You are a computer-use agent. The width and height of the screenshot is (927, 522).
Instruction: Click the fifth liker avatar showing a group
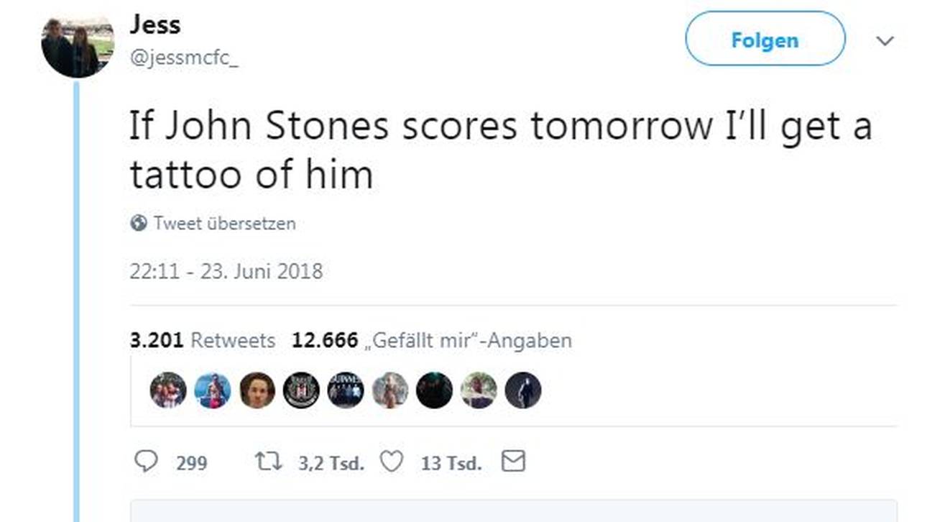click(x=346, y=390)
